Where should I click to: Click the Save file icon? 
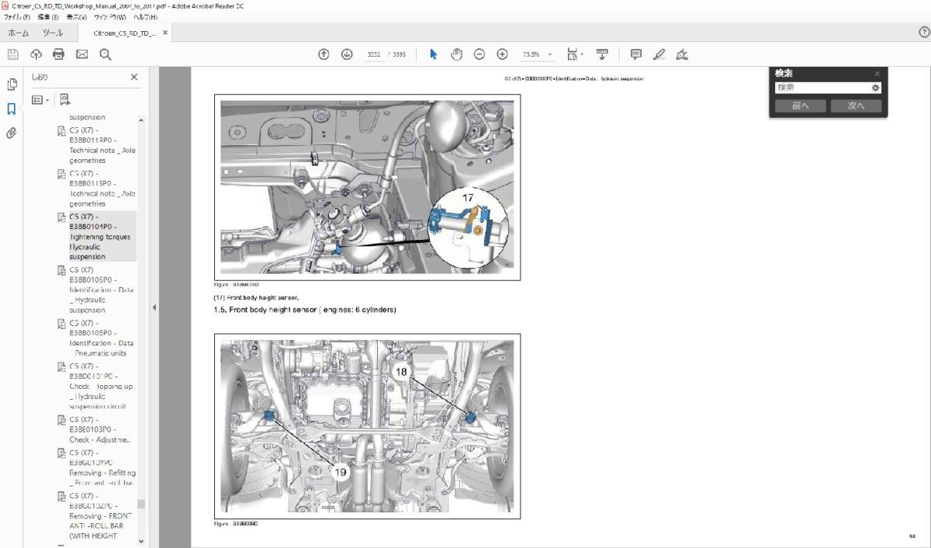pos(12,54)
